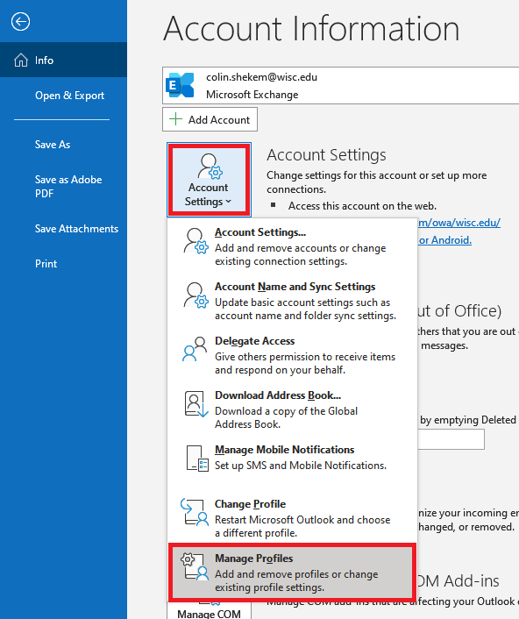The image size is (519, 619).
Task: Open the Open & Export tab
Action: [x=69, y=96]
